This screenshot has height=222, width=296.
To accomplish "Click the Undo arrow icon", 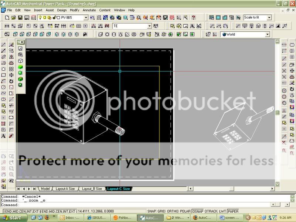I will click(92, 17).
